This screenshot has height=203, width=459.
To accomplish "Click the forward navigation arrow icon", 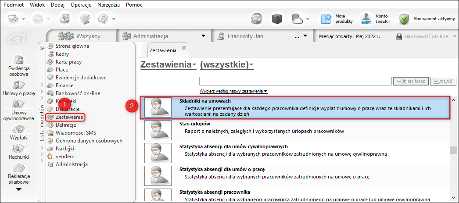I will (x=38, y=19).
